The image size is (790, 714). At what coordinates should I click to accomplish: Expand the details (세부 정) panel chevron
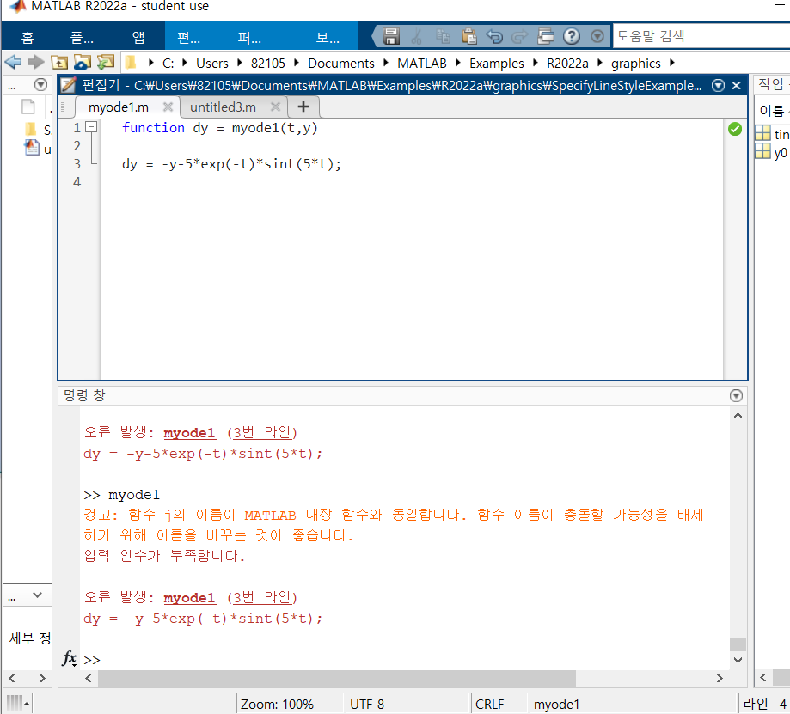(x=37, y=595)
